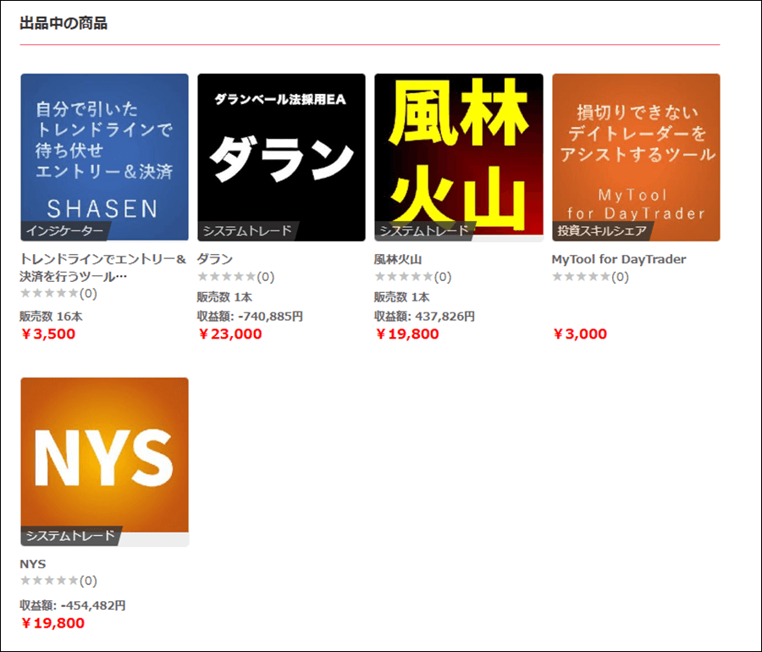
Task: Click the 販売数 1本 text under ダラン
Action: [224, 297]
